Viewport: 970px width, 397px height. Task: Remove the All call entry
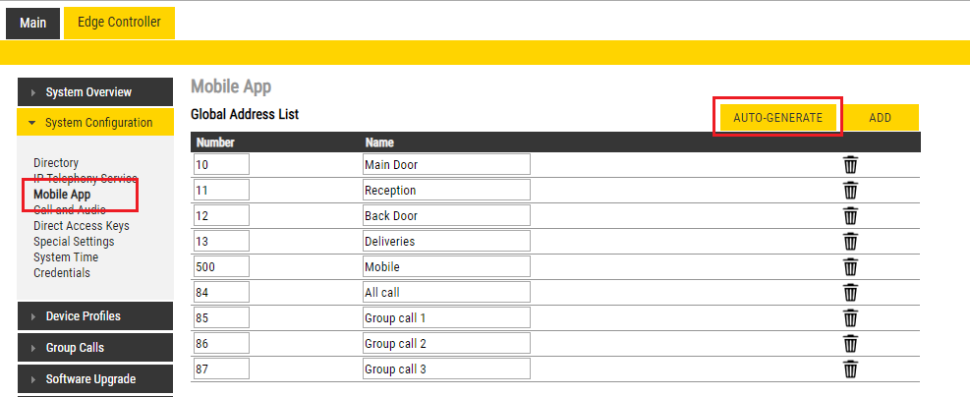coord(851,292)
